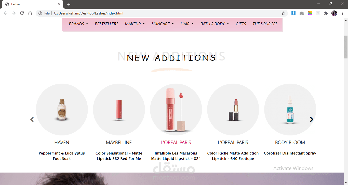The height and width of the screenshot is (185, 348).
Task: Expand the MAKEUP dropdown menu
Action: click(x=135, y=24)
